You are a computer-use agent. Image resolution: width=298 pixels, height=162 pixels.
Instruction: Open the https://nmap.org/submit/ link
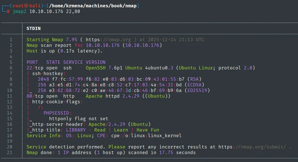(252, 147)
